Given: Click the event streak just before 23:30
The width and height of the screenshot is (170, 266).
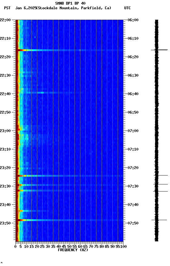Looking at the screenshot, I should point(69,185).
